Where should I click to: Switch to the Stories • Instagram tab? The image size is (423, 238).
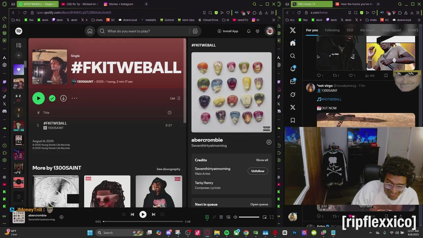coord(121,4)
